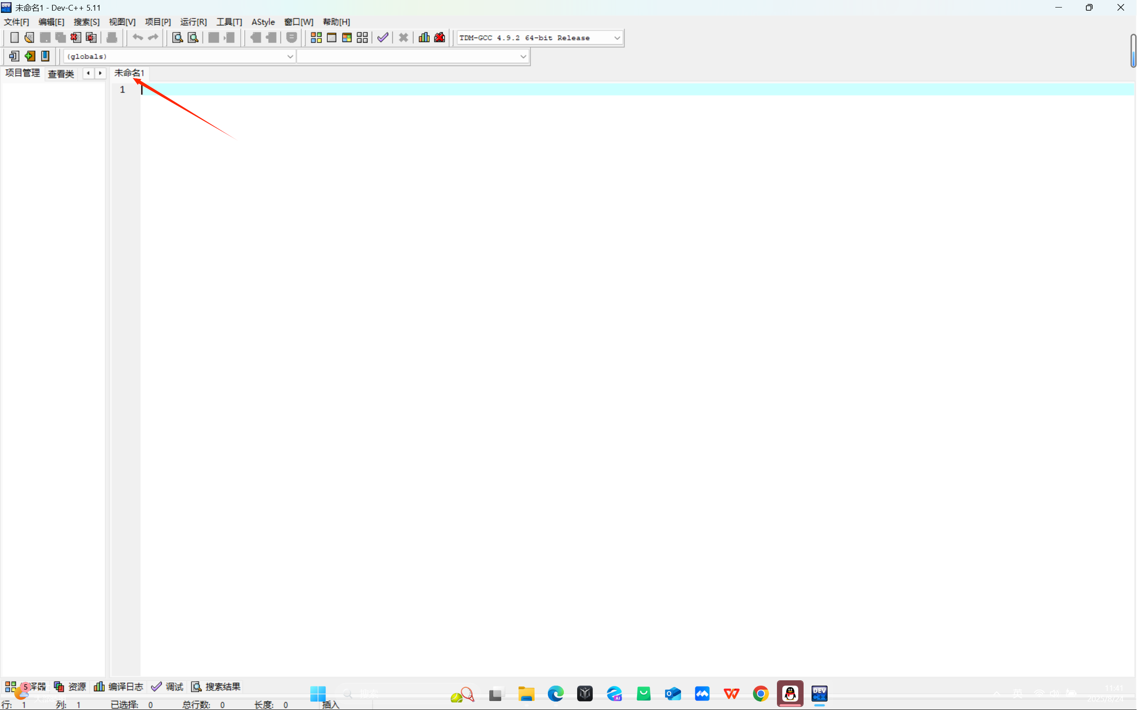Screen dimensions: 1137x710
Task: Open the 工具[T] menu
Action: pos(229,22)
